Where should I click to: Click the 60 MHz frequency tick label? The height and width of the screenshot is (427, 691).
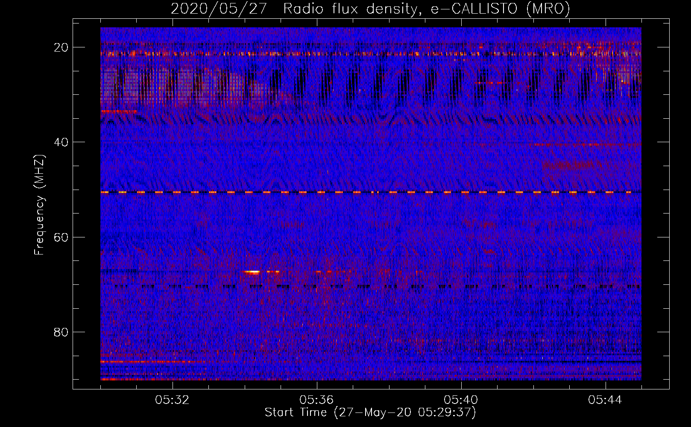point(61,237)
